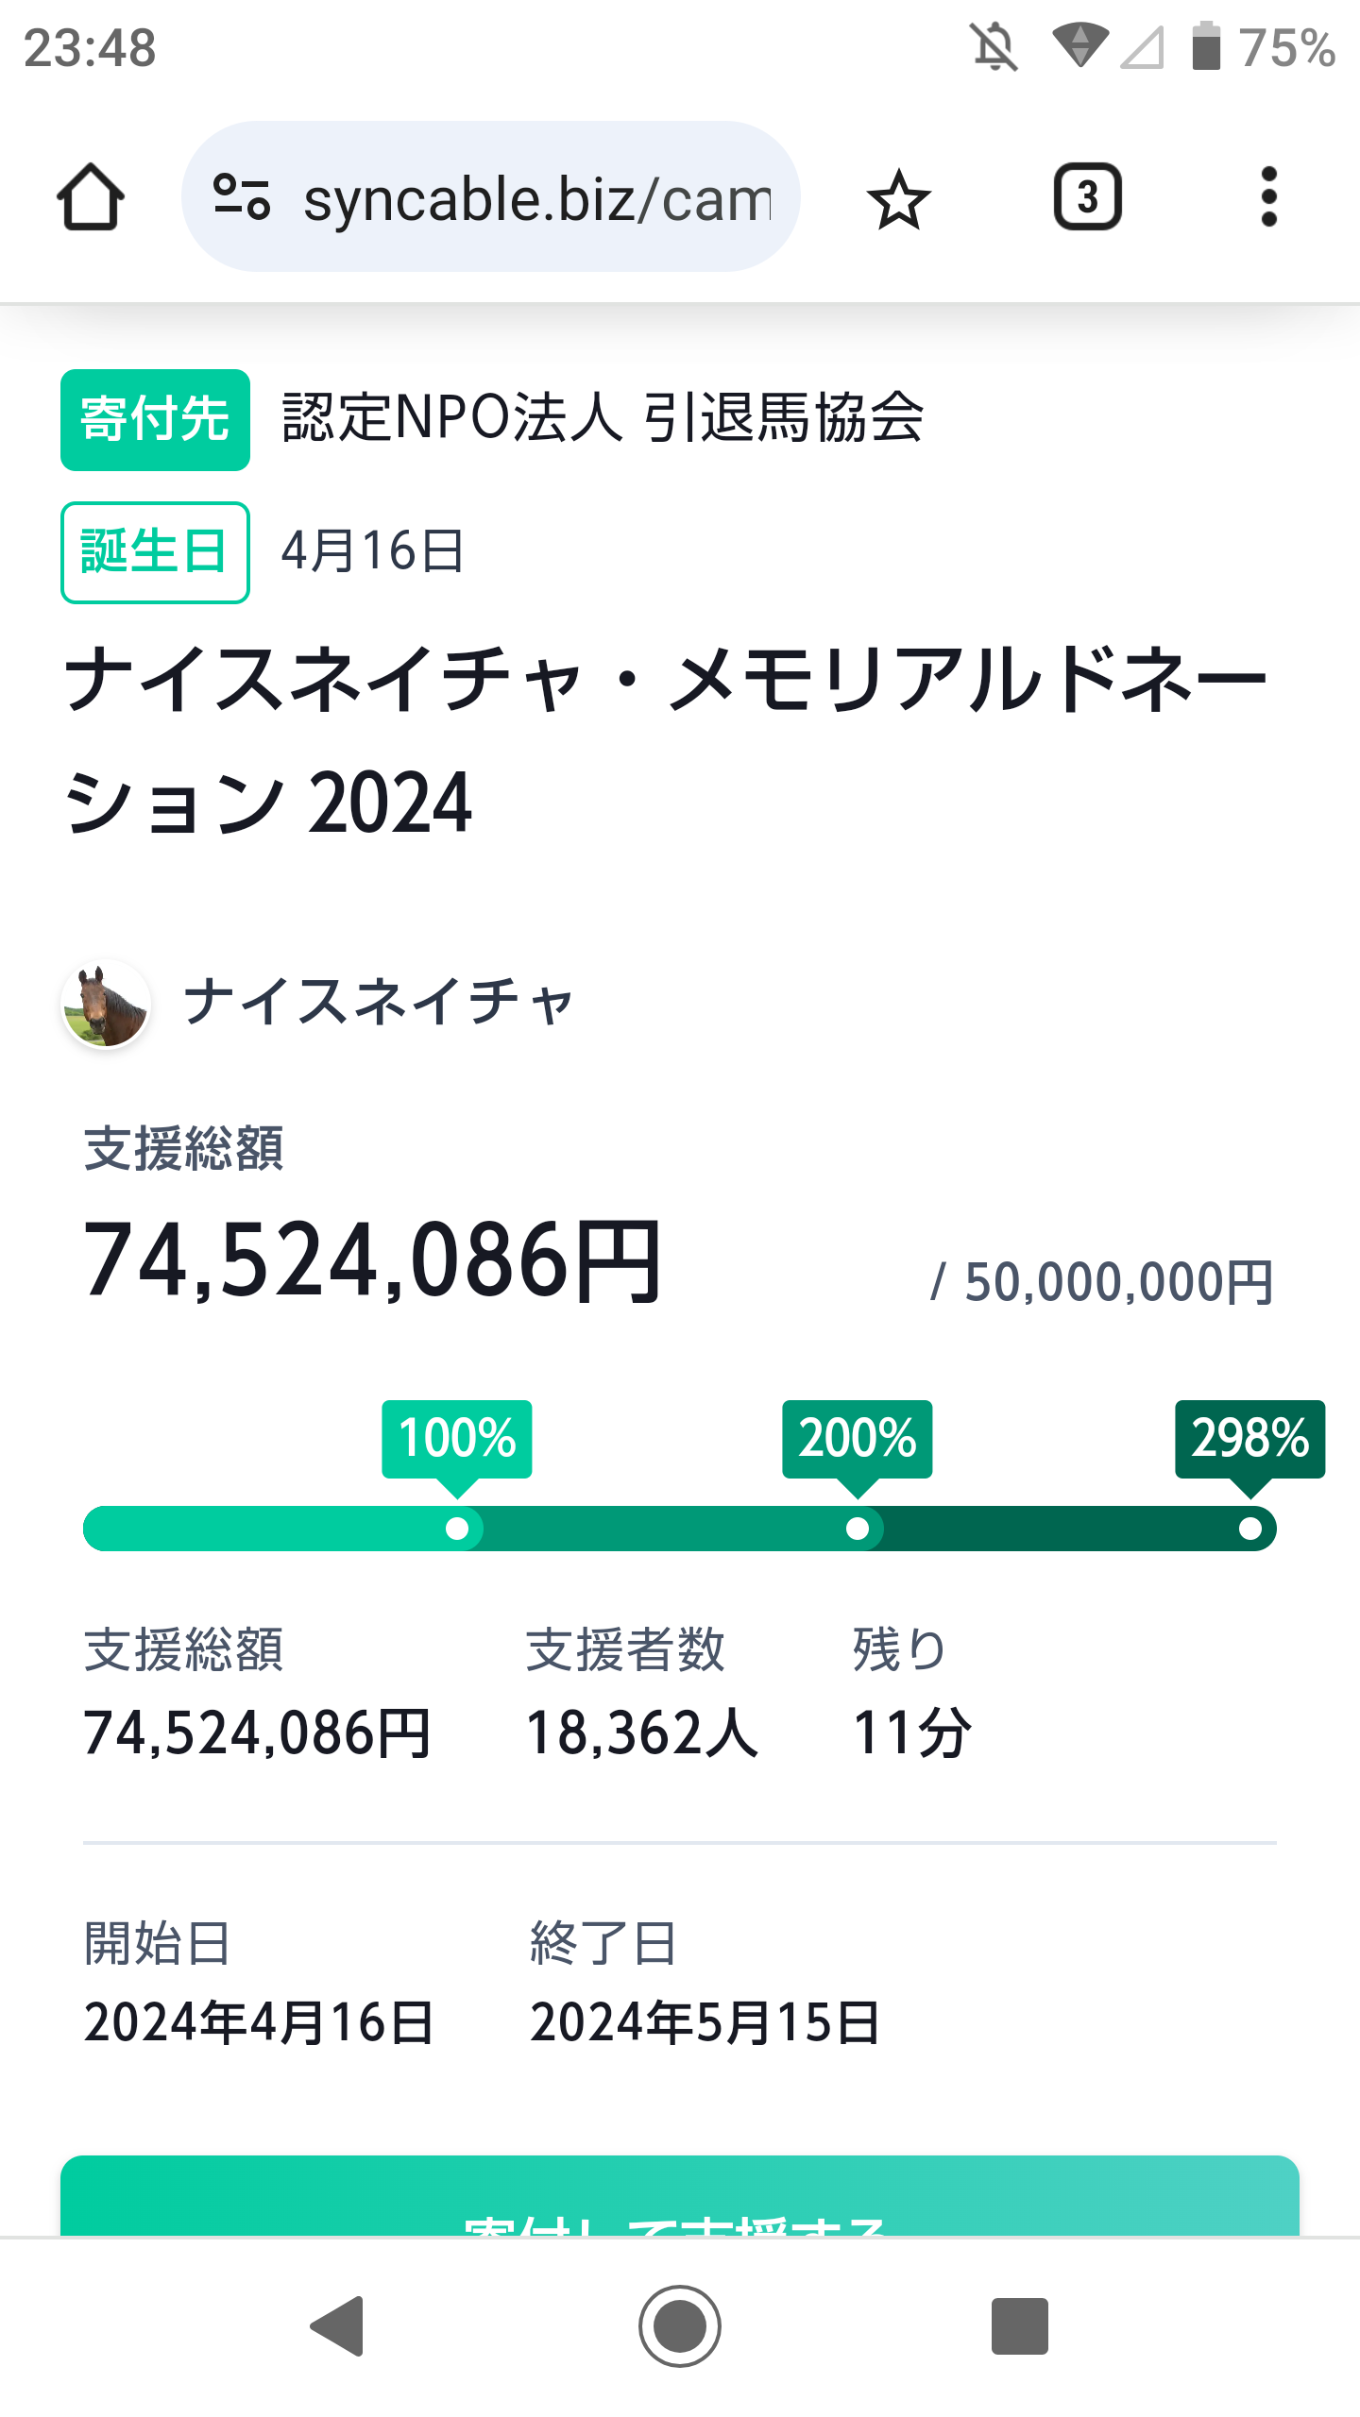The image size is (1360, 2417).
Task: Click the syncable.biz address bar URL
Action: pyautogui.click(x=536, y=199)
